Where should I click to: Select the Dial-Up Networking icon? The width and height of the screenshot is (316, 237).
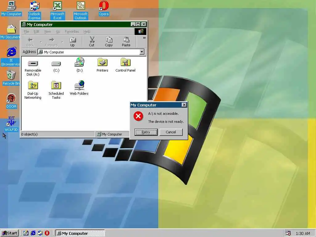[x=33, y=90]
